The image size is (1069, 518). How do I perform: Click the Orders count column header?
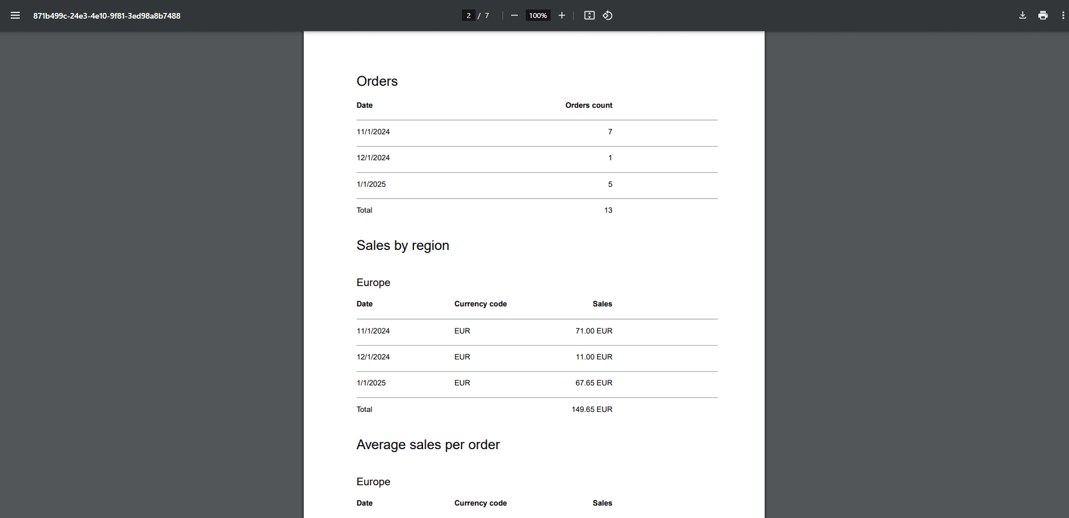(x=588, y=106)
